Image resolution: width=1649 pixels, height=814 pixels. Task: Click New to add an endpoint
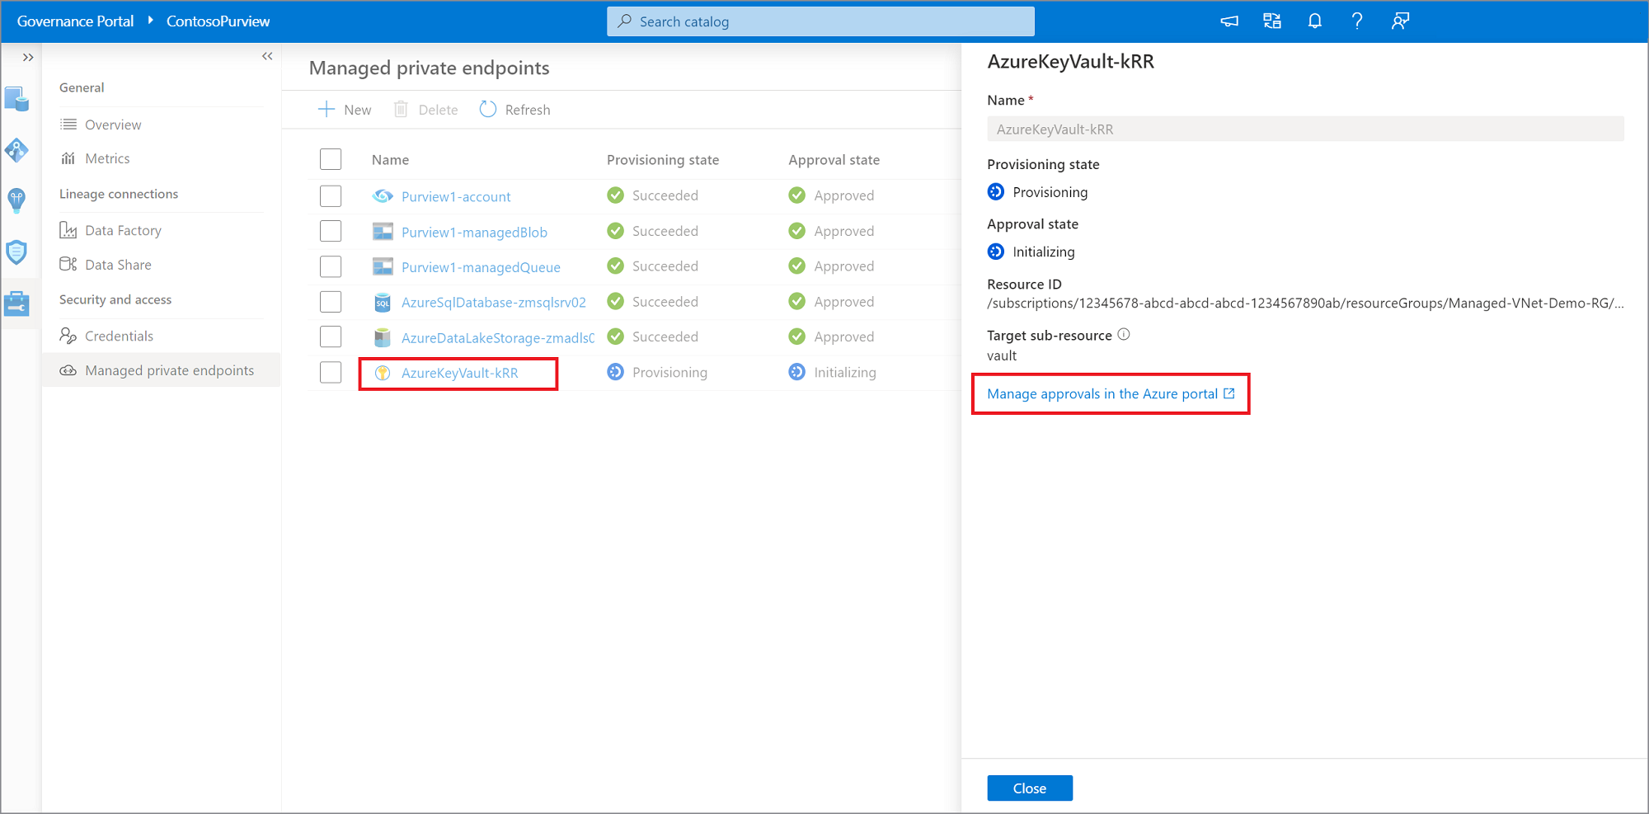(345, 110)
